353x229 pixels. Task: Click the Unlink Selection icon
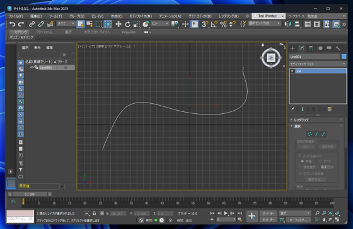tap(41, 24)
